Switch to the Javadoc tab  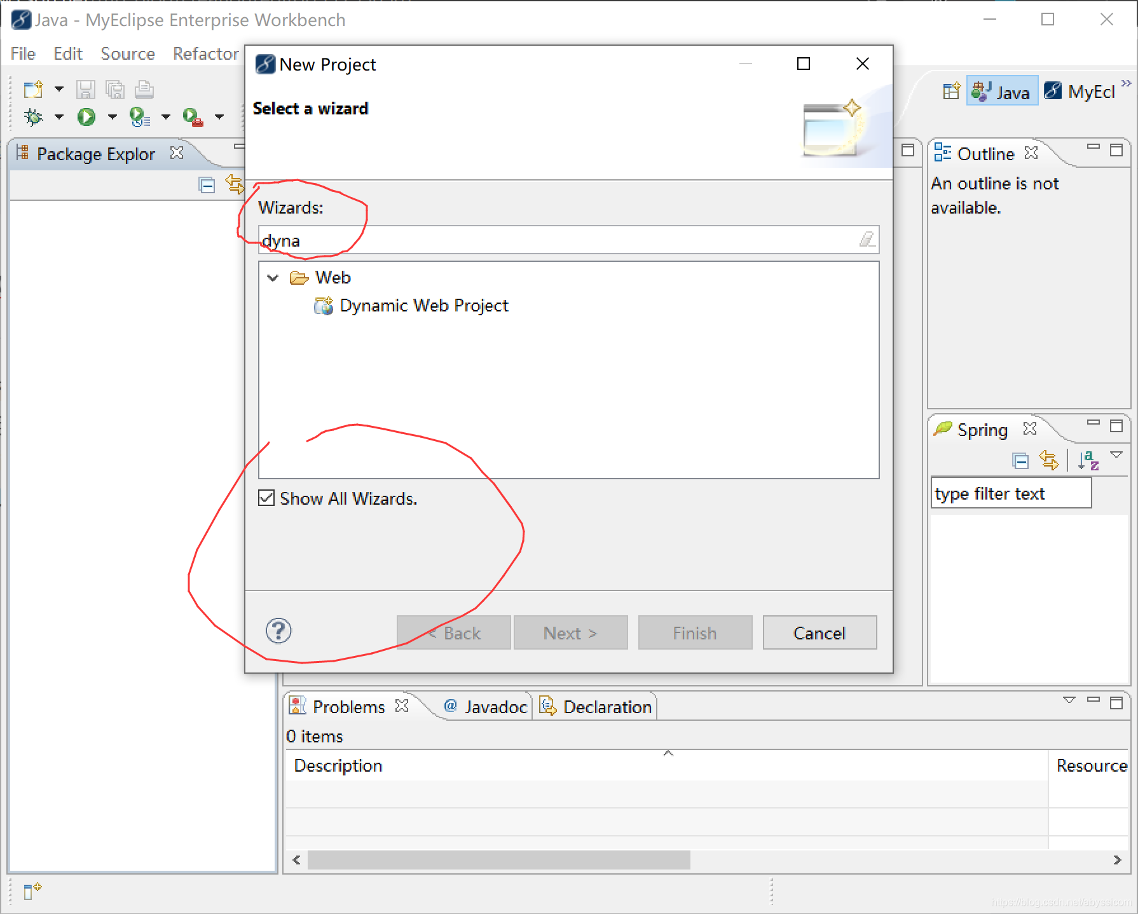(486, 707)
